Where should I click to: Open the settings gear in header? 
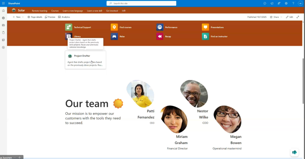(286, 3)
